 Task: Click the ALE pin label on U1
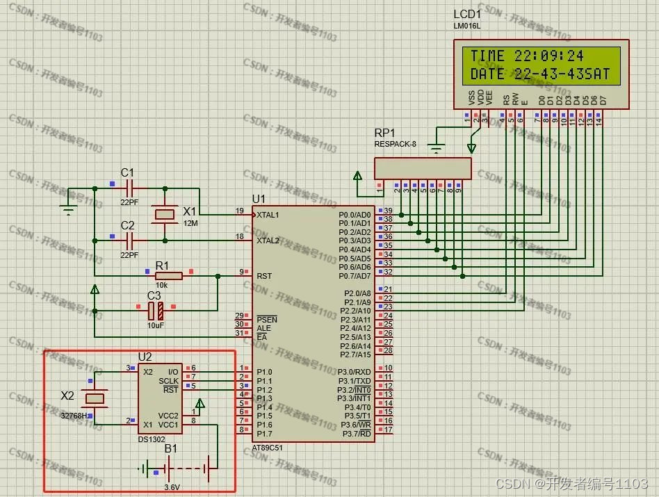pyautogui.click(x=264, y=329)
